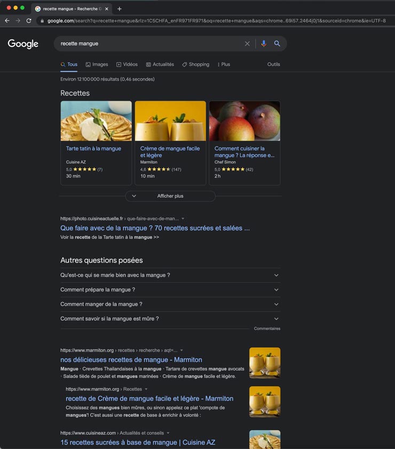
Task: Switch to the Vidéos tab
Action: [x=127, y=65]
